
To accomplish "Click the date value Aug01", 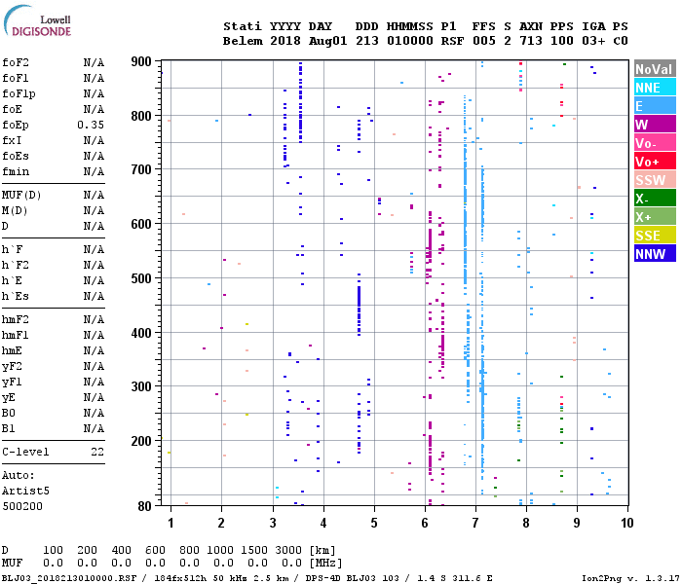I will click(328, 41).
